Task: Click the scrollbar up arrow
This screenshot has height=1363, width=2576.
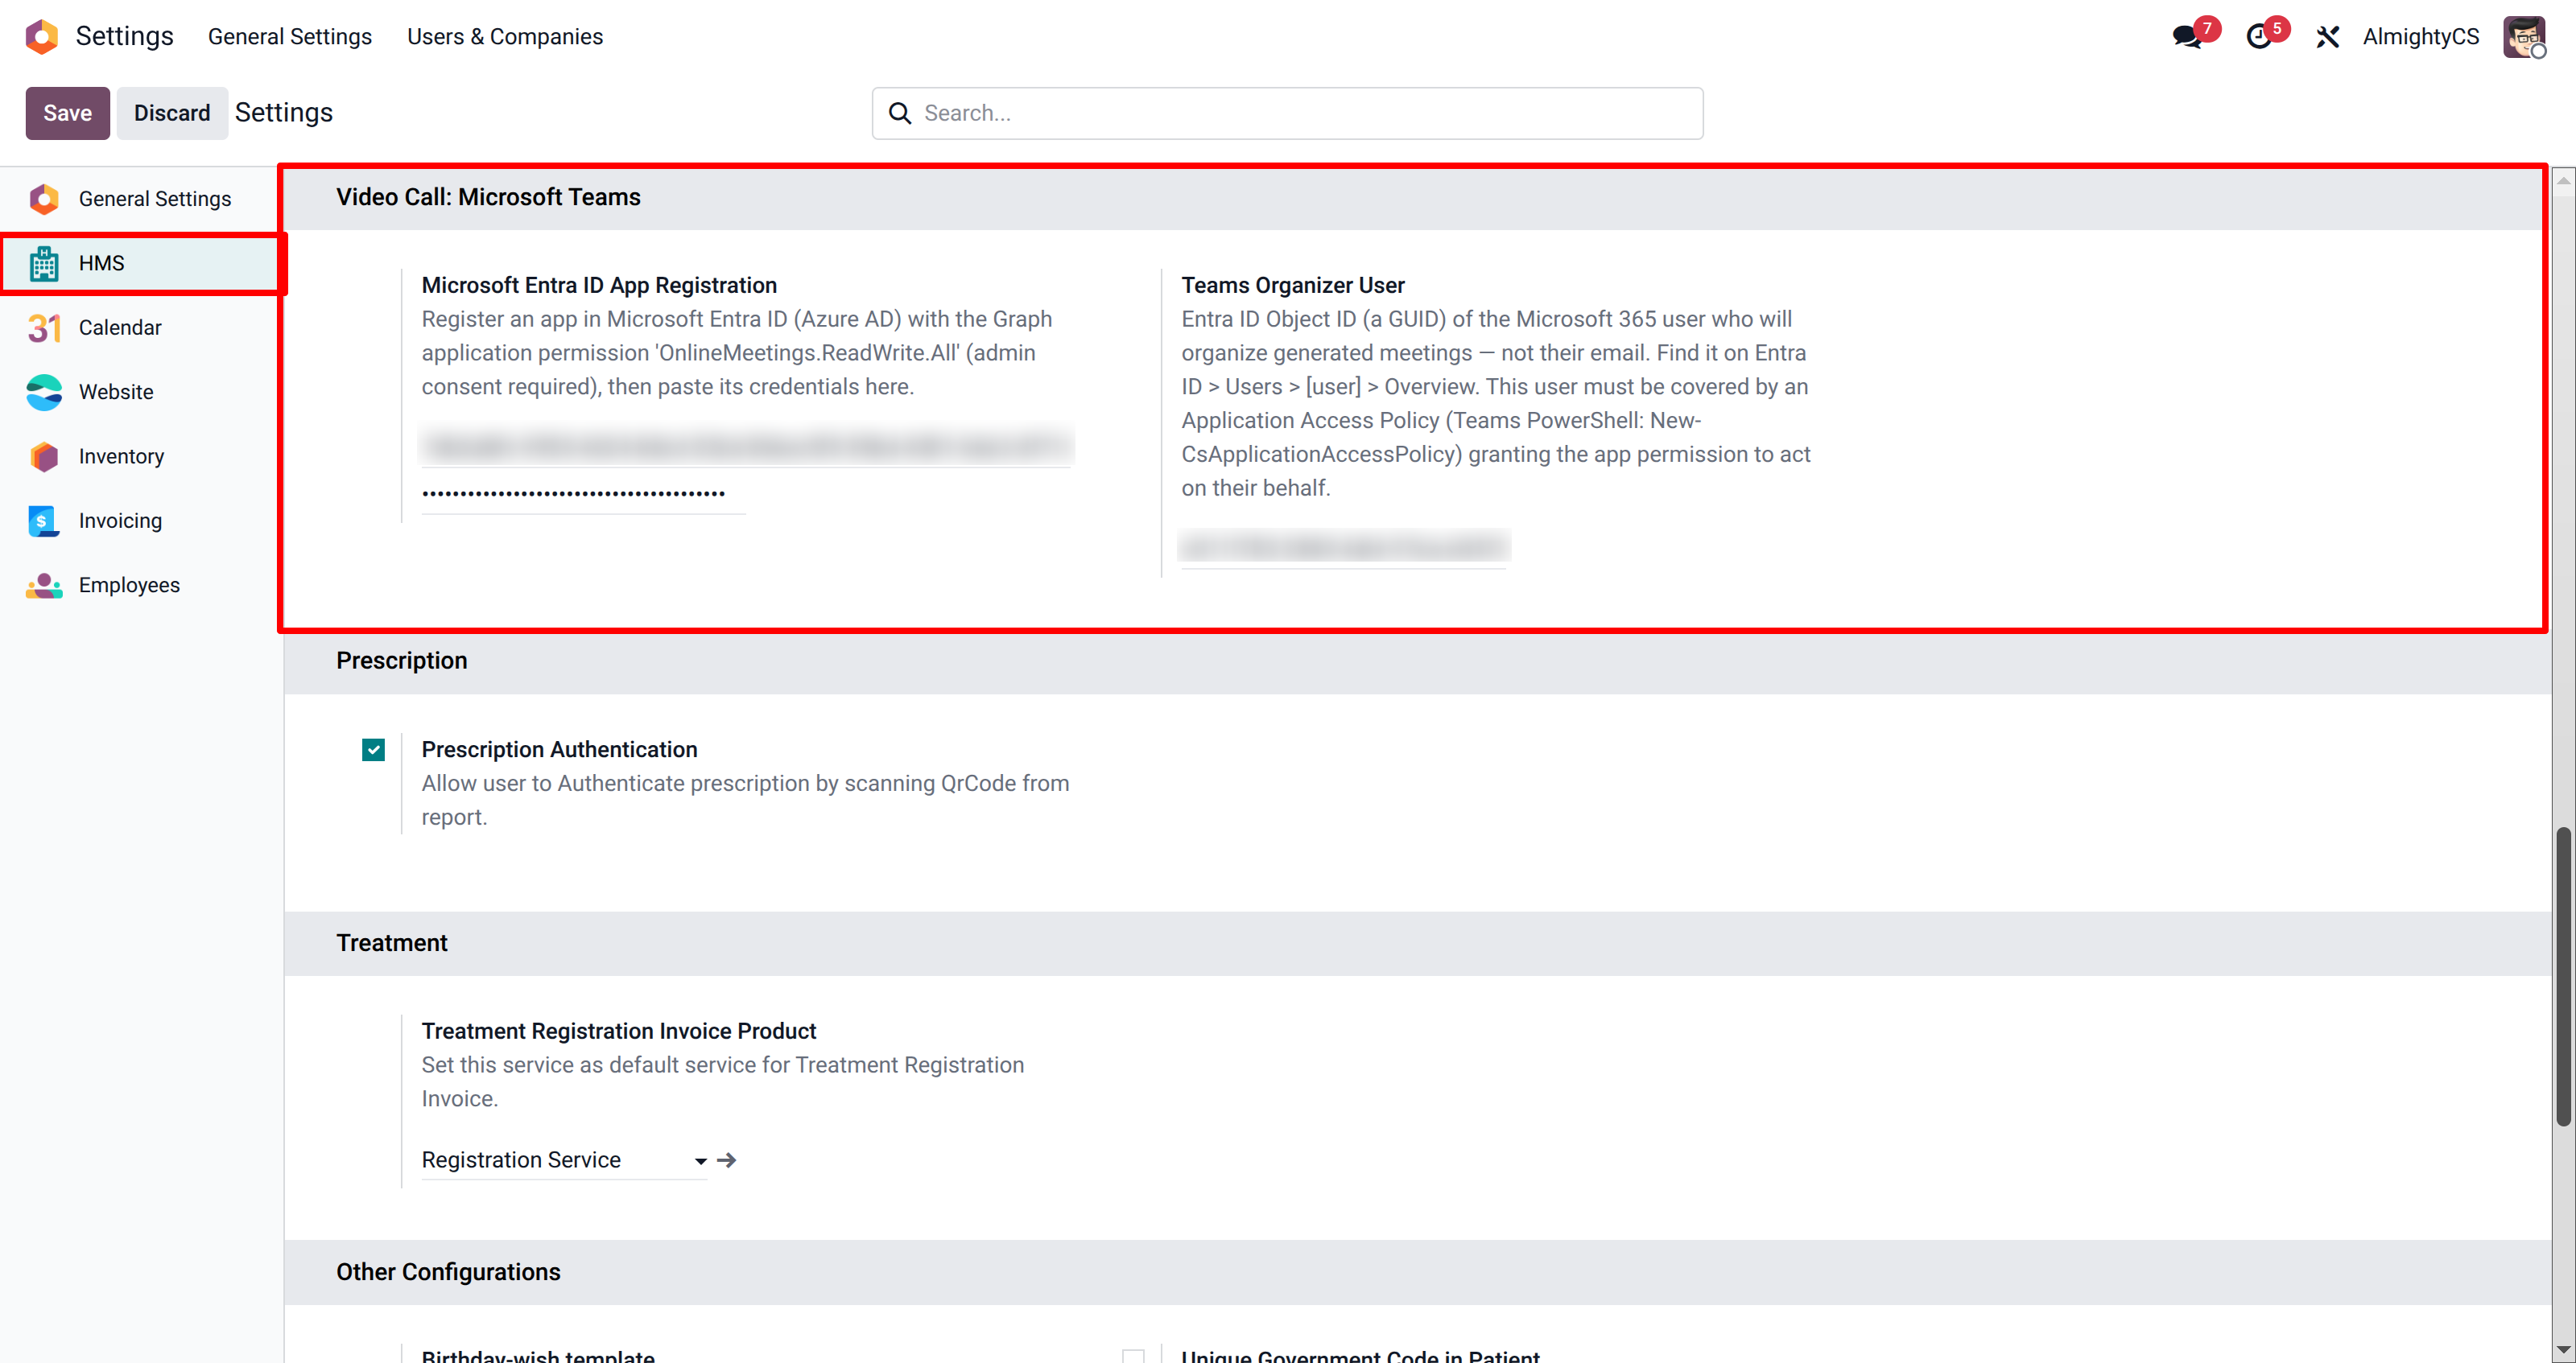Action: pyautogui.click(x=2564, y=180)
